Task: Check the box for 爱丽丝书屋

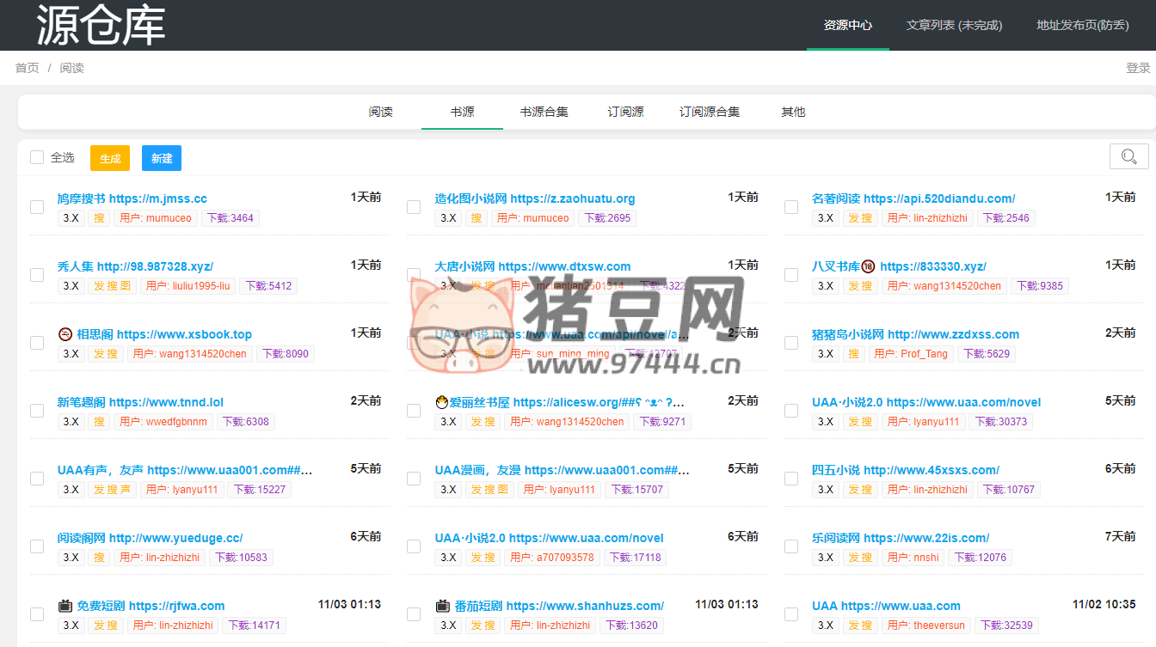Action: click(414, 411)
